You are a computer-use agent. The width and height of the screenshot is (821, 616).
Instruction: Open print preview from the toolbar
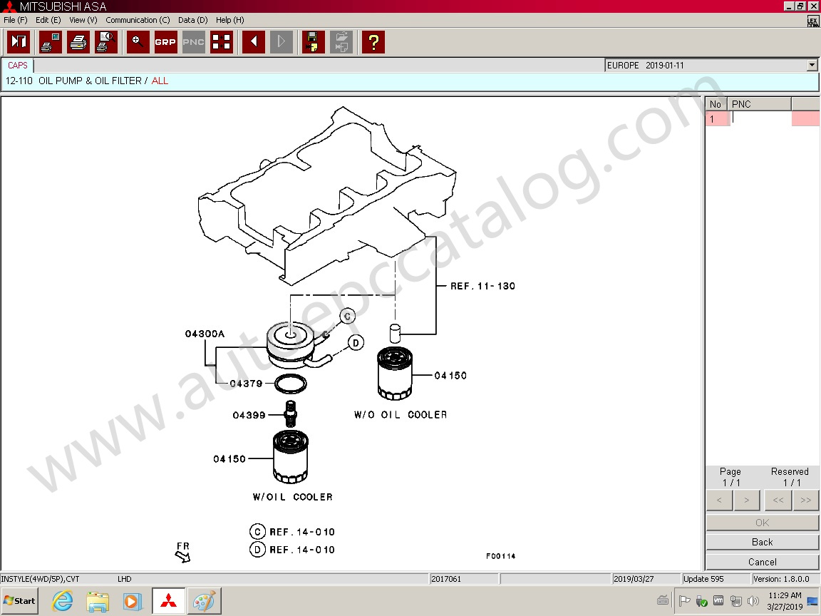105,42
